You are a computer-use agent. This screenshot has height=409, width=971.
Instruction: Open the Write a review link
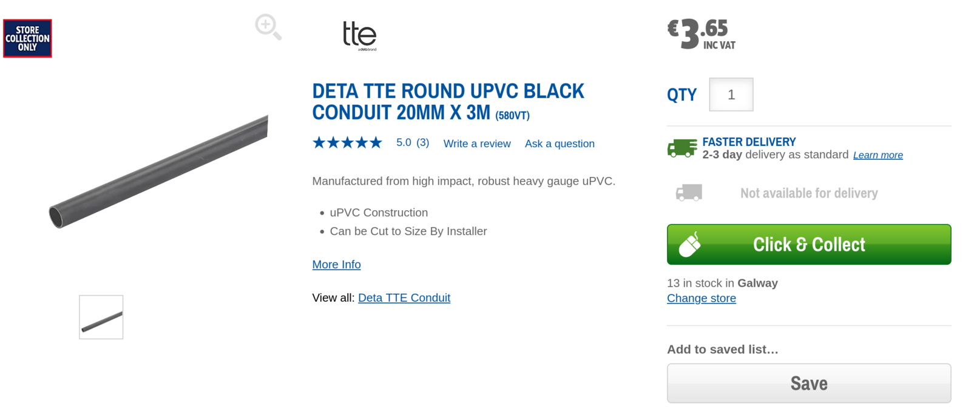pos(477,144)
